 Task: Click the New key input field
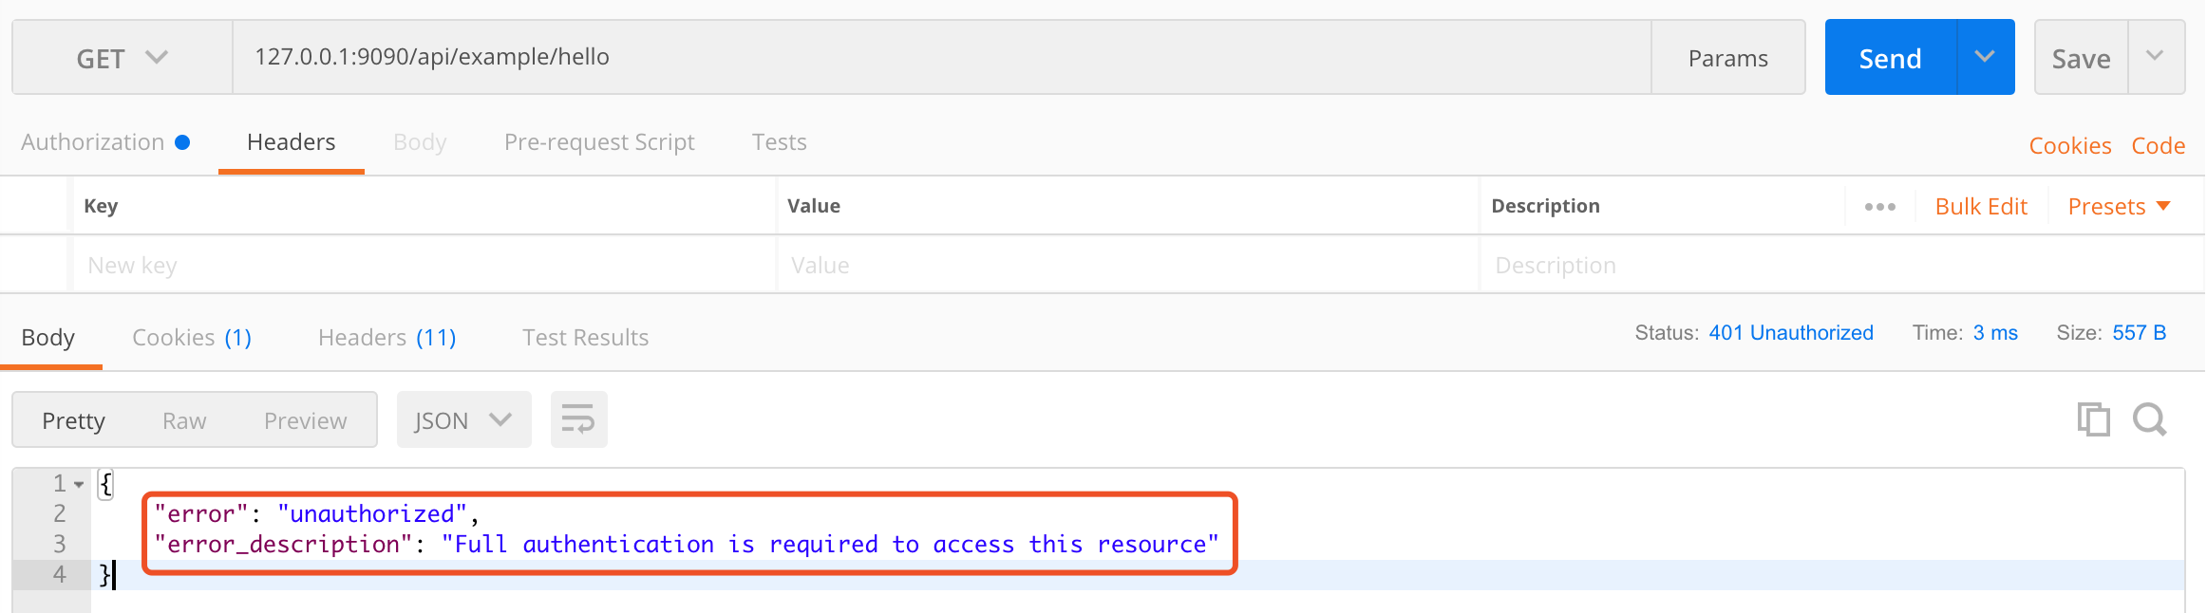(x=424, y=266)
